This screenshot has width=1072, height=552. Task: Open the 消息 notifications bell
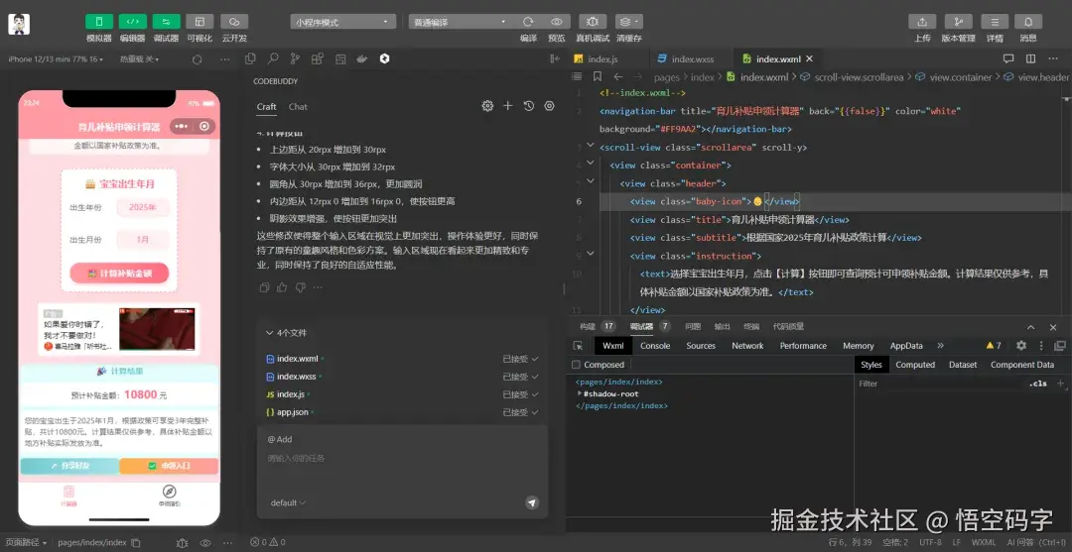click(1028, 21)
